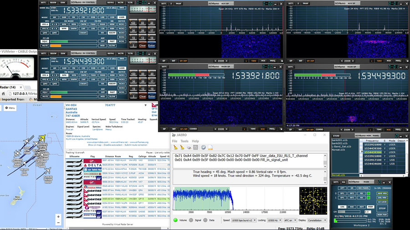Image resolution: width=410 pixels, height=230 pixels.
Task: Toggle PERF in SDRuno Main panel
Action: pyautogui.click(x=370, y=206)
